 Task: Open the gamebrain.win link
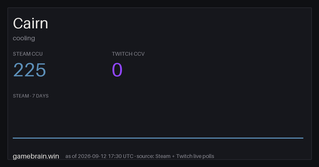pos(36,156)
